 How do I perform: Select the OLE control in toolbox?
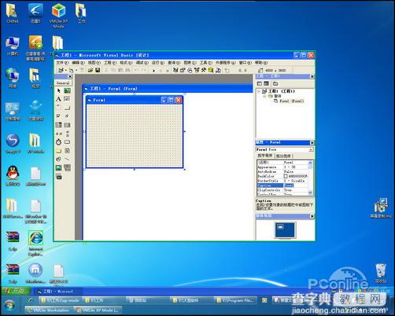[x=59, y=177]
